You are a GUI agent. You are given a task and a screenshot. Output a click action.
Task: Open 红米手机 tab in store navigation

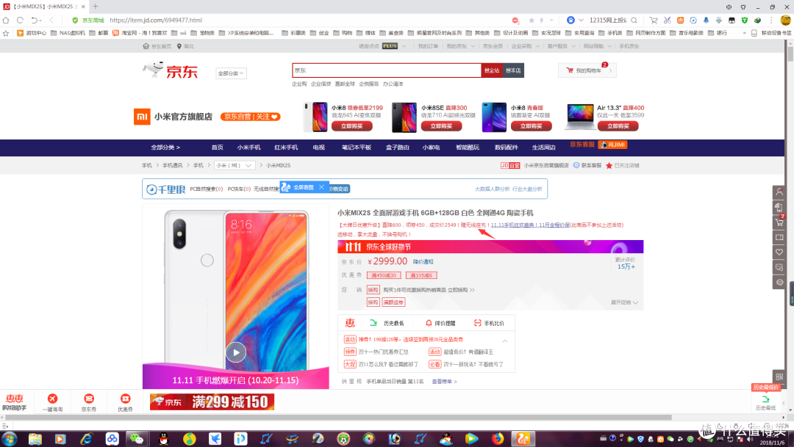[x=286, y=147]
